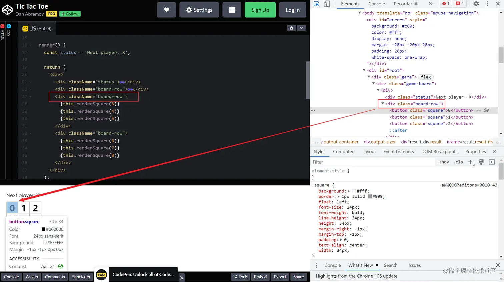Open the DevTools top Console tab
The width and height of the screenshot is (504, 282).
tap(377, 4)
